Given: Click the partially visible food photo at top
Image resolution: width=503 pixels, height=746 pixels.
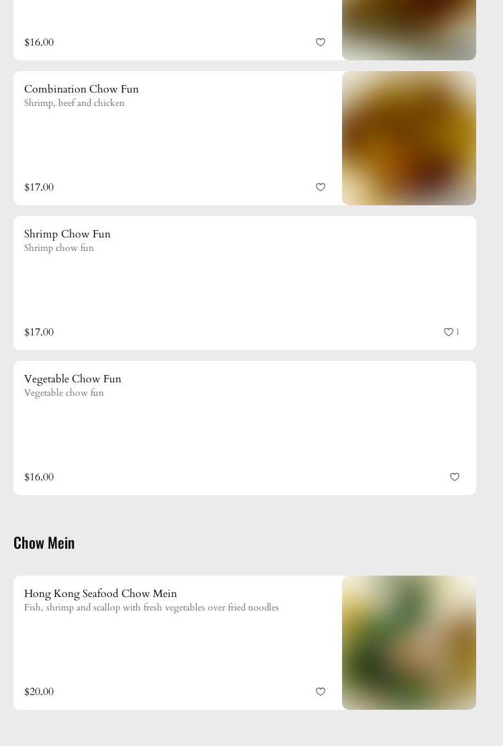Looking at the screenshot, I should 409,30.
